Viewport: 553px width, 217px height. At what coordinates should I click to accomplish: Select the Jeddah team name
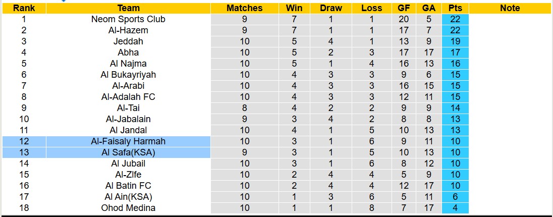128,41
